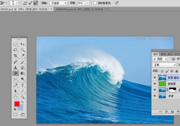Select the Gradient tool

[22, 73]
